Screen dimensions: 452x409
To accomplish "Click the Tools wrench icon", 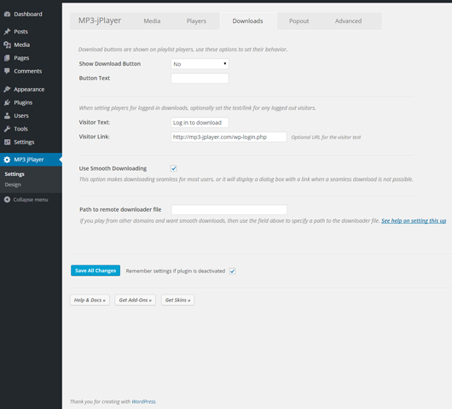I will pos(7,129).
